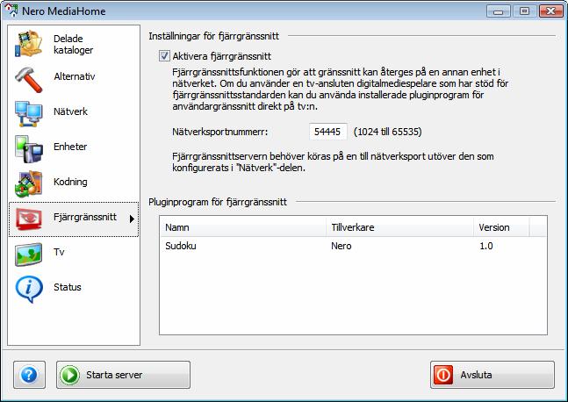Open the Tv icon
This screenshot has width=568, height=402.
(x=29, y=255)
